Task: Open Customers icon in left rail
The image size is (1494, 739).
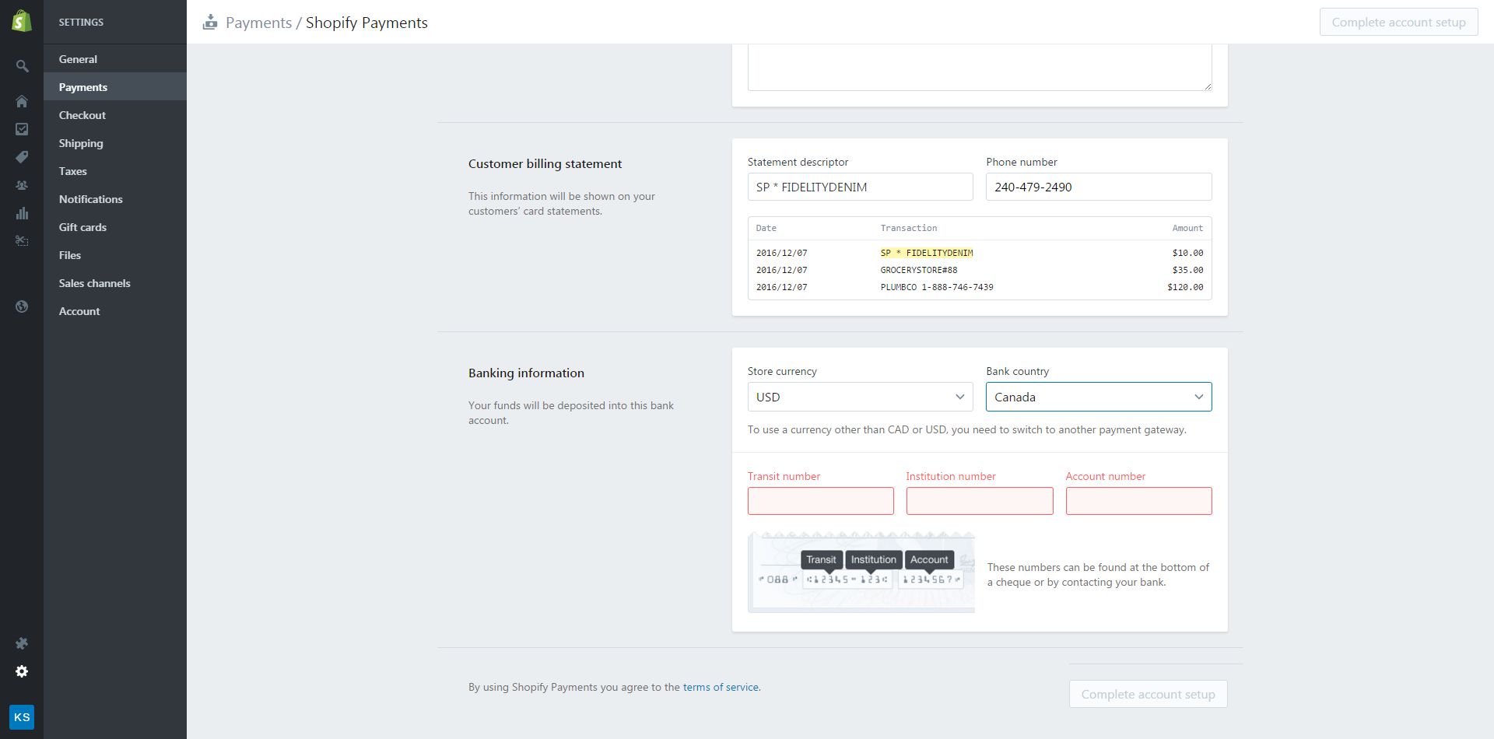Action: [x=22, y=185]
